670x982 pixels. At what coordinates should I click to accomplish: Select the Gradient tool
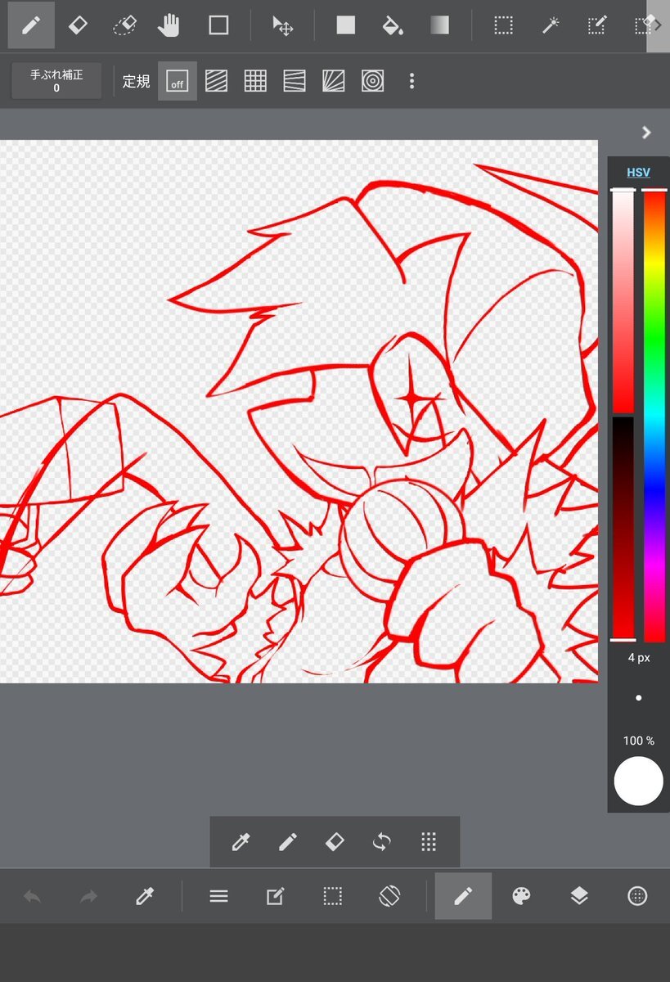click(439, 25)
